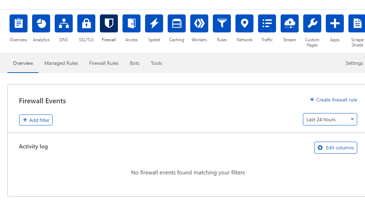The width and height of the screenshot is (365, 204).
Task: Open the Apps plus icon
Action: (335, 24)
